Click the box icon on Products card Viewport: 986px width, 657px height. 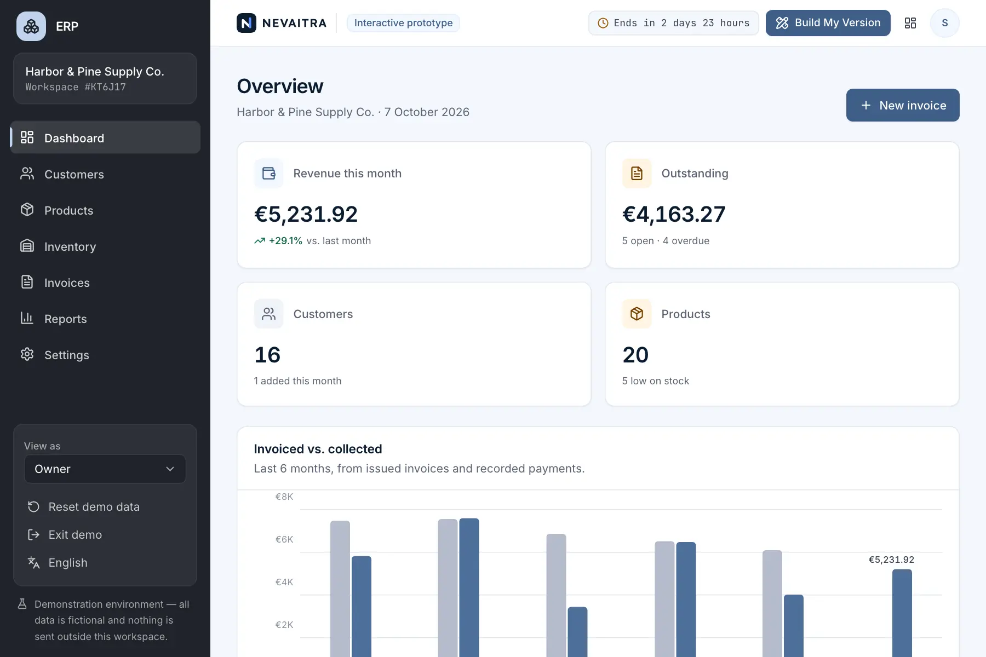(637, 314)
